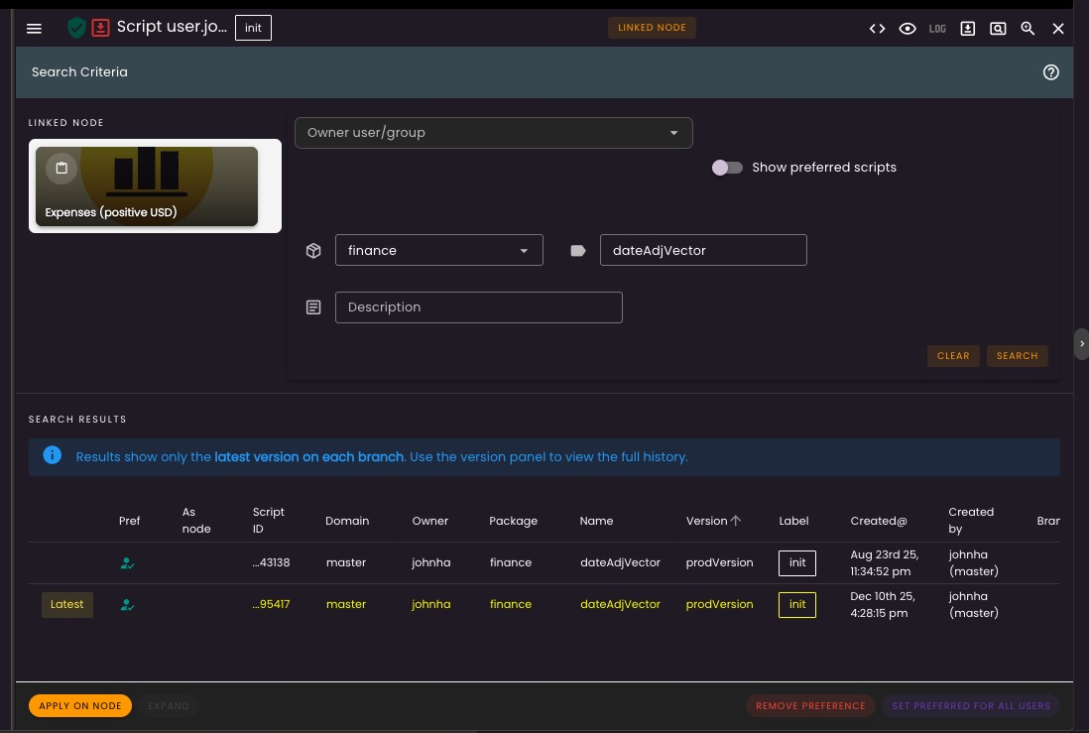The width and height of the screenshot is (1089, 733).
Task: Click the red download script icon
Action: pos(100,28)
